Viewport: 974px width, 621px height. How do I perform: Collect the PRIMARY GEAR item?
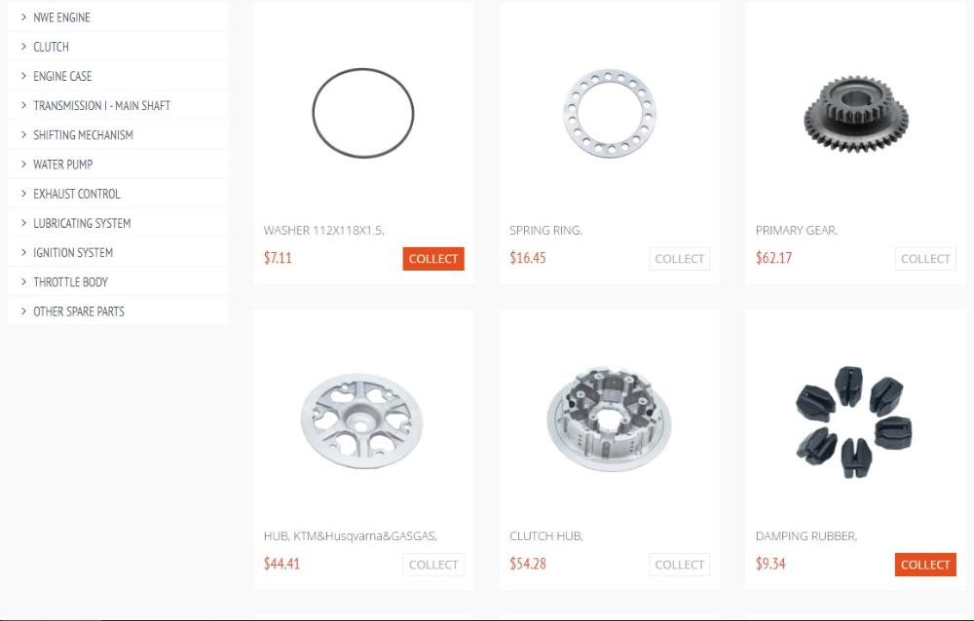925,259
